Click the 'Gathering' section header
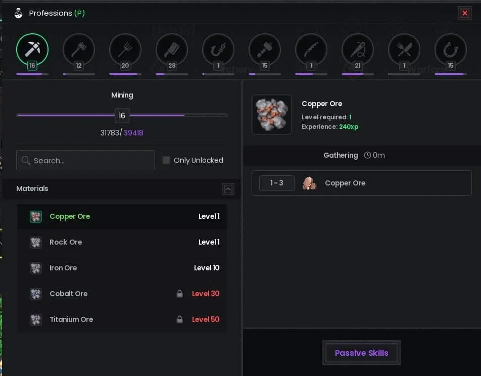The image size is (481, 376). click(x=341, y=155)
